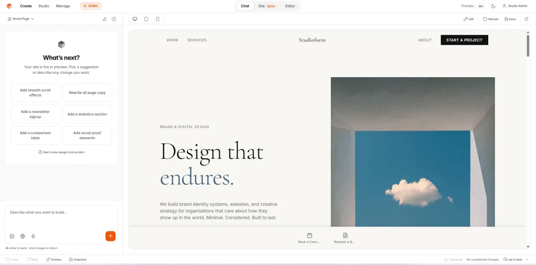Viewport: 536px width, 265px height.
Task: Take a Snapshot
Action: pyautogui.click(x=77, y=260)
